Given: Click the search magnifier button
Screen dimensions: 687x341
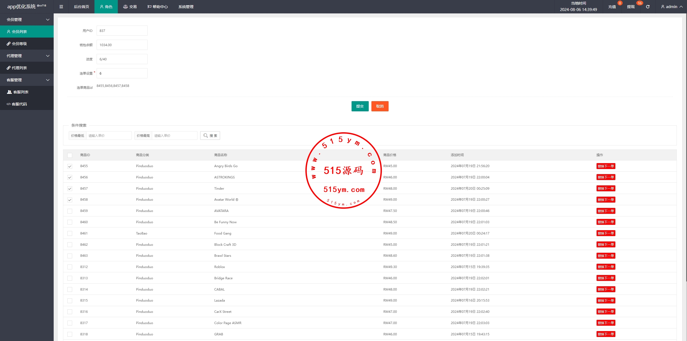Looking at the screenshot, I should click(x=210, y=135).
